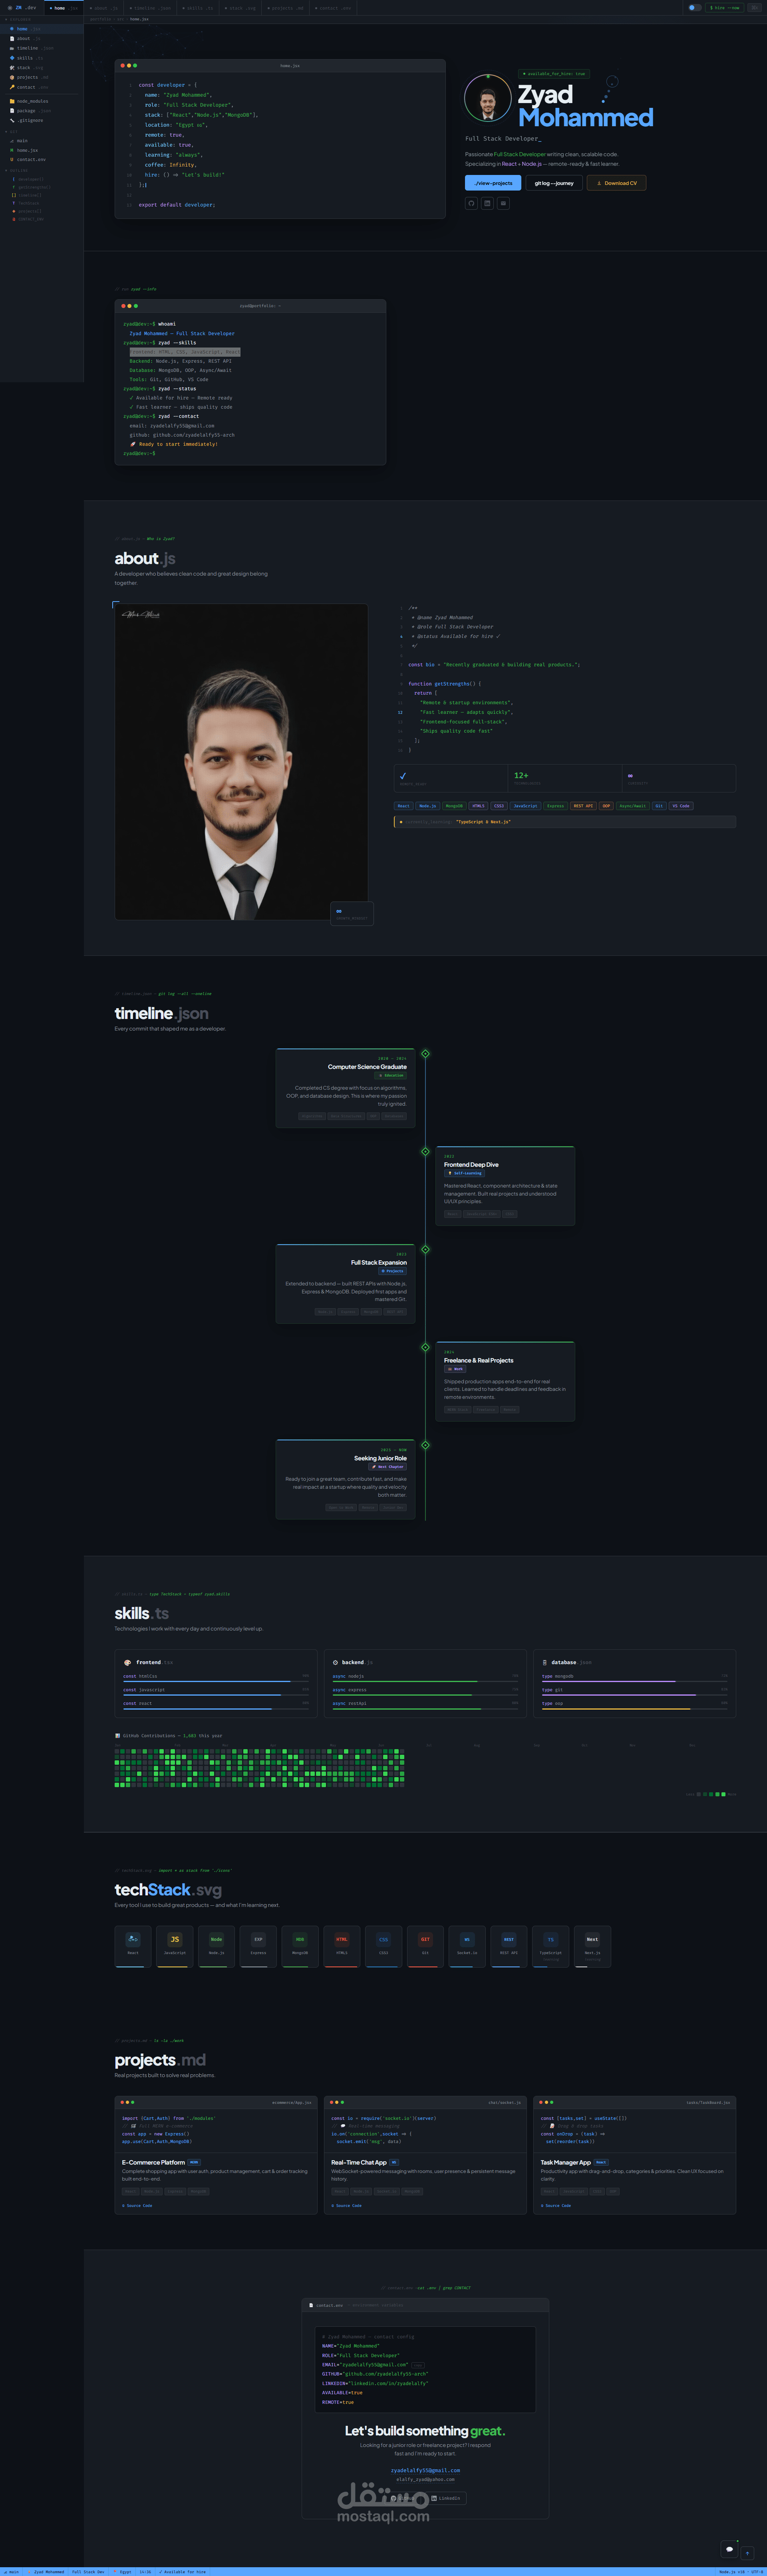
Task: Click the React icon in tech stack
Action: pyautogui.click(x=133, y=1946)
